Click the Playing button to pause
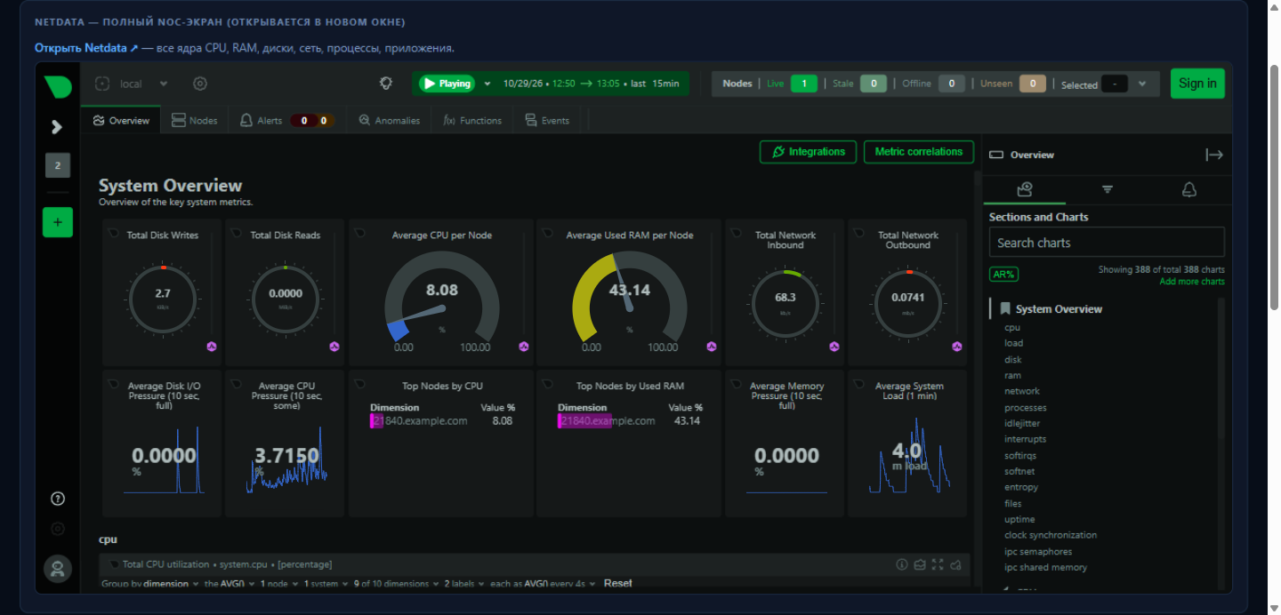The height and width of the screenshot is (615, 1281). coord(447,84)
